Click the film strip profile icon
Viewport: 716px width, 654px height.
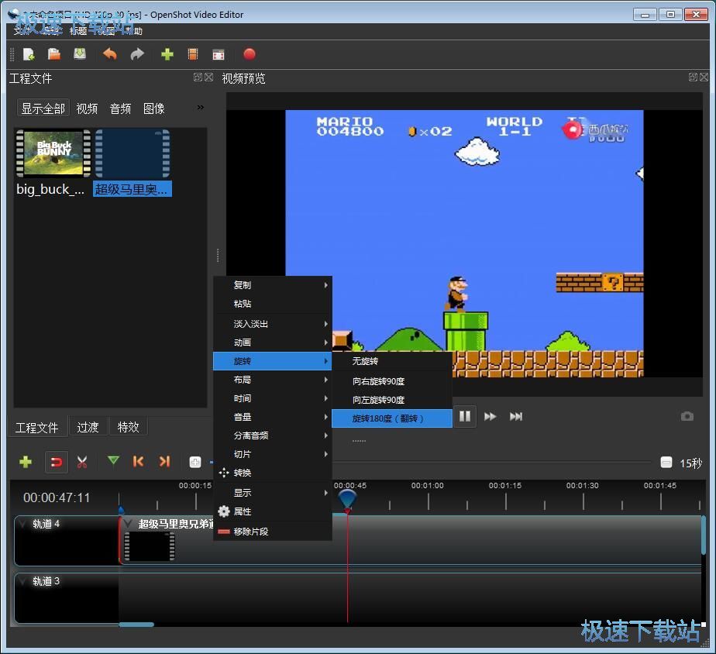click(193, 54)
